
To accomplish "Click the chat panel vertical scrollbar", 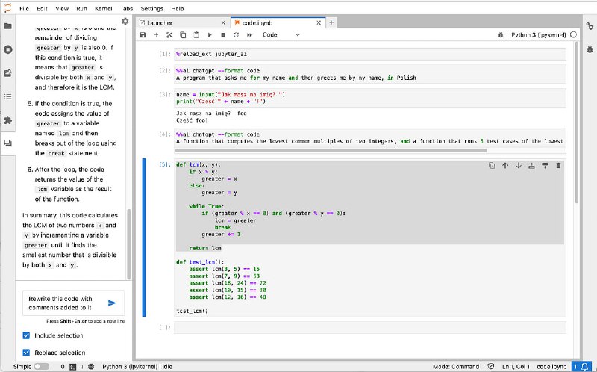I will (128, 244).
